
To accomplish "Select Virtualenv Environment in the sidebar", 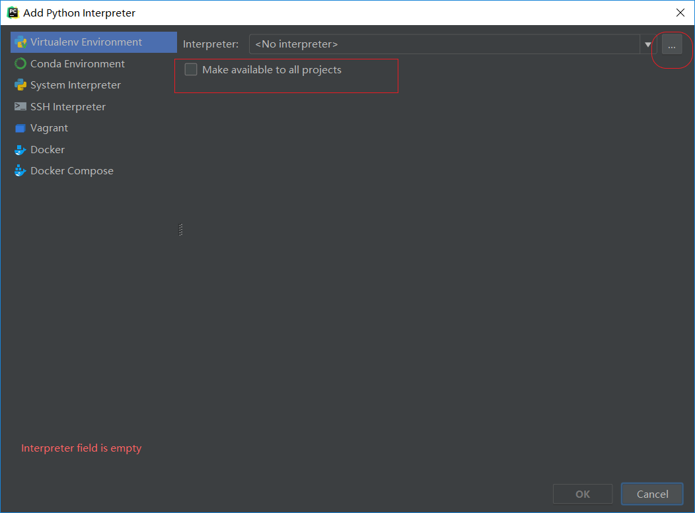I will (94, 42).
